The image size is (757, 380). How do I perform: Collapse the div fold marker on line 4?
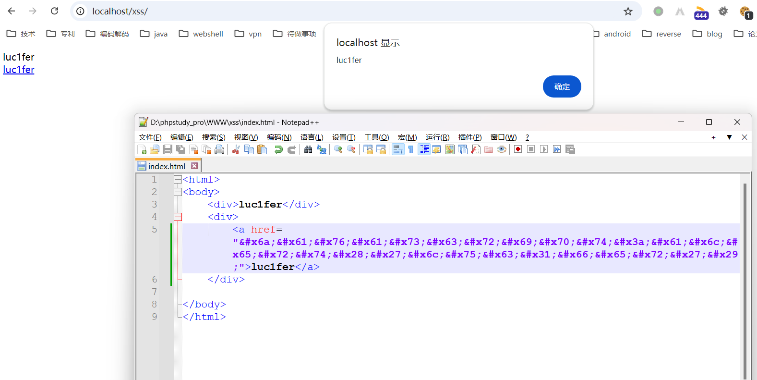tap(178, 217)
